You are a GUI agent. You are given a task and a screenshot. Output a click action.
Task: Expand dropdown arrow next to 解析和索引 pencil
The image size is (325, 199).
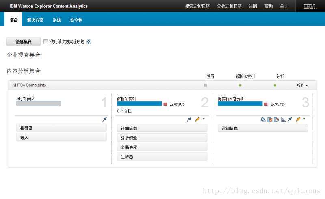pyautogui.click(x=204, y=119)
